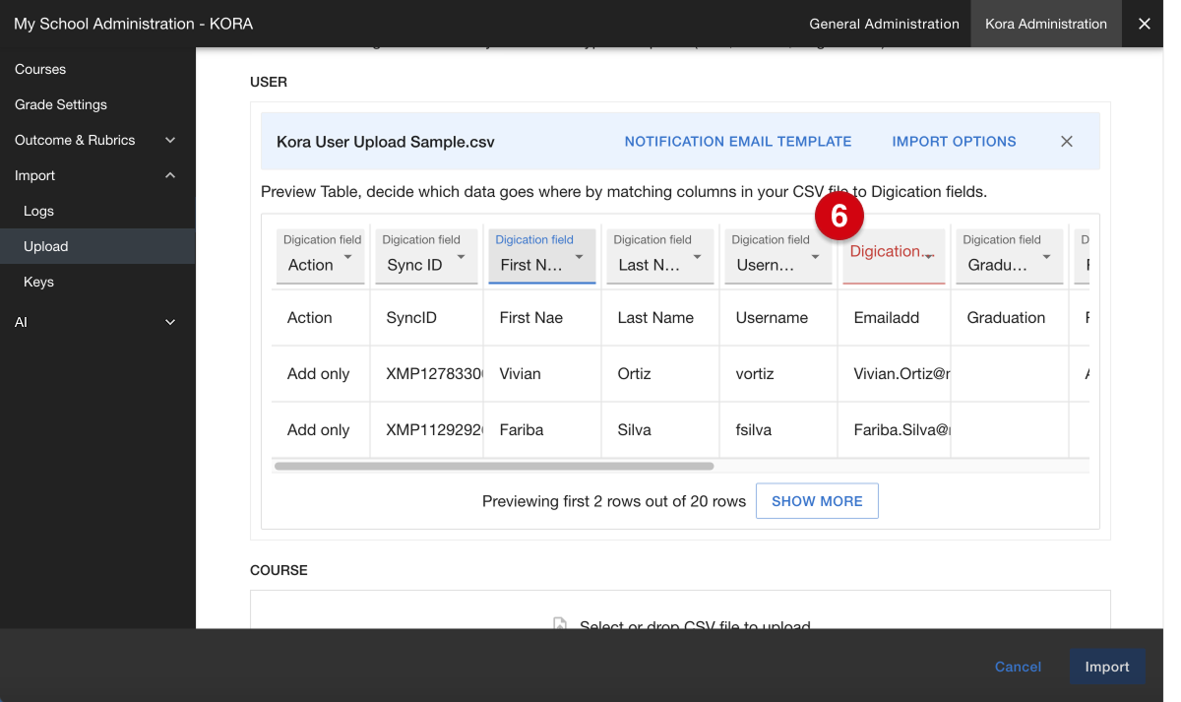Screen dimensions: 1181x702
Task: Open the Sync ID field dropdown
Action: pos(426,257)
